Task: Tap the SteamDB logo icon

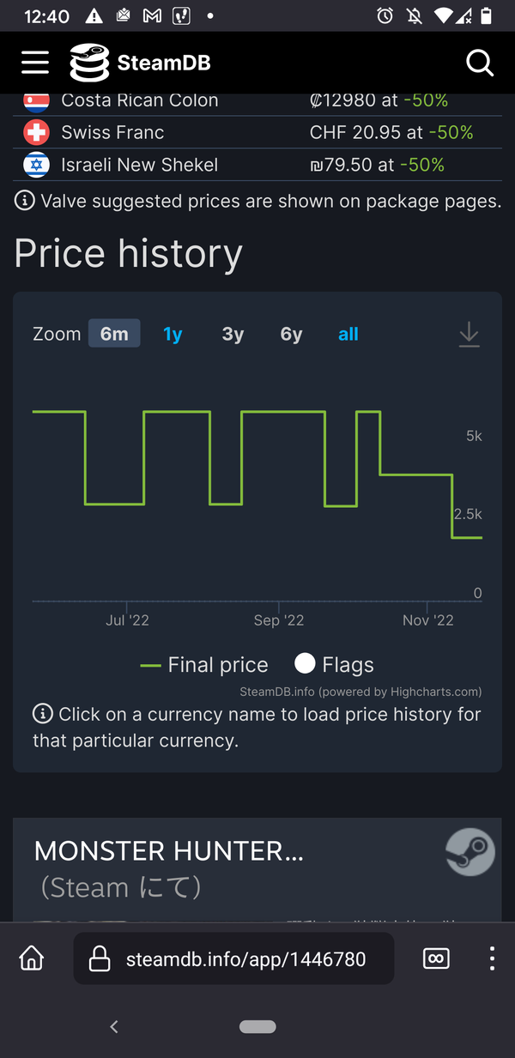Action: pos(89,63)
